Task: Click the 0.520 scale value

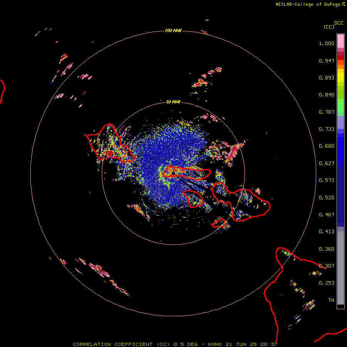Action: click(327, 198)
